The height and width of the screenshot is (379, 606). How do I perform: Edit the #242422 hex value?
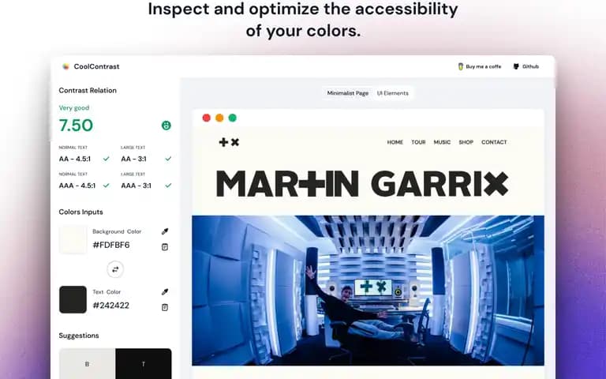point(111,305)
